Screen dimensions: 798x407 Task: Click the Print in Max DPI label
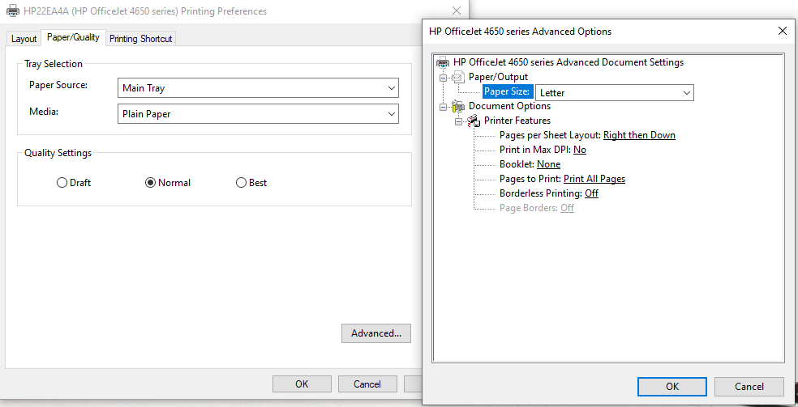pyautogui.click(x=535, y=150)
